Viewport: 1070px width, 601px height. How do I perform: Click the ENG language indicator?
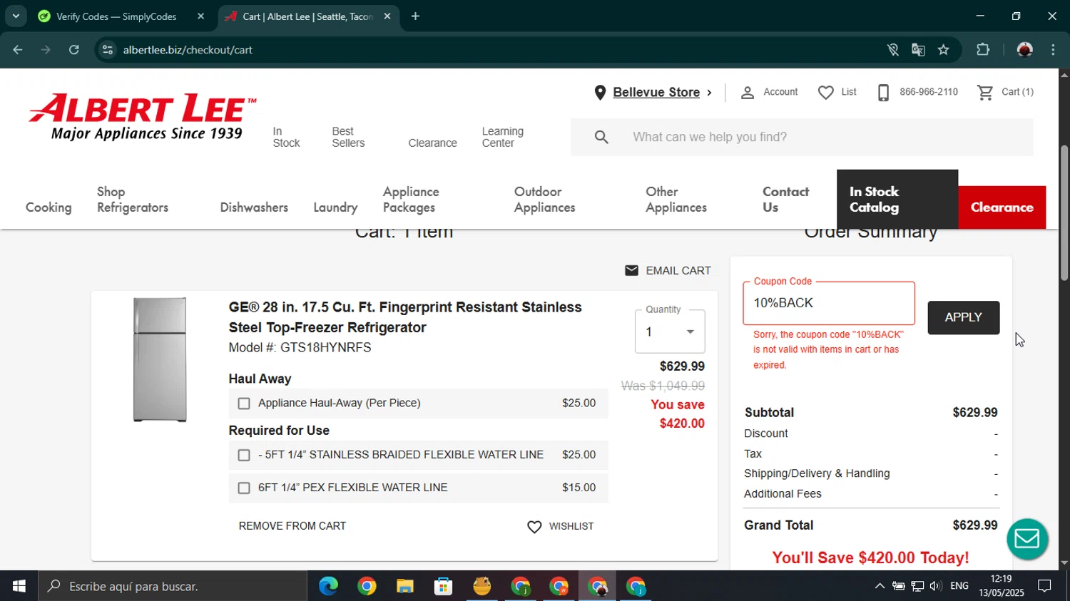(x=959, y=586)
